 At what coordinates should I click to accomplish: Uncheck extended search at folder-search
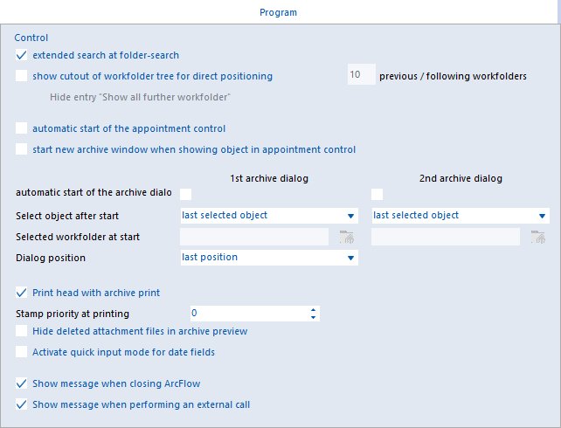22,55
